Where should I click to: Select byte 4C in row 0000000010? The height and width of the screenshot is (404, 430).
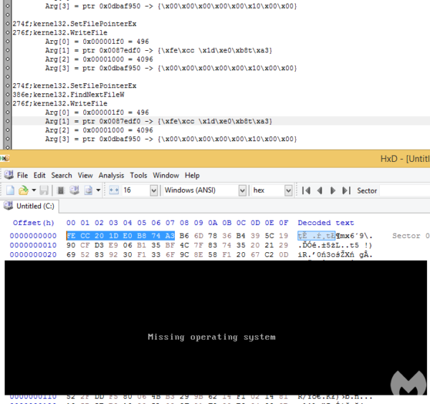click(184, 245)
